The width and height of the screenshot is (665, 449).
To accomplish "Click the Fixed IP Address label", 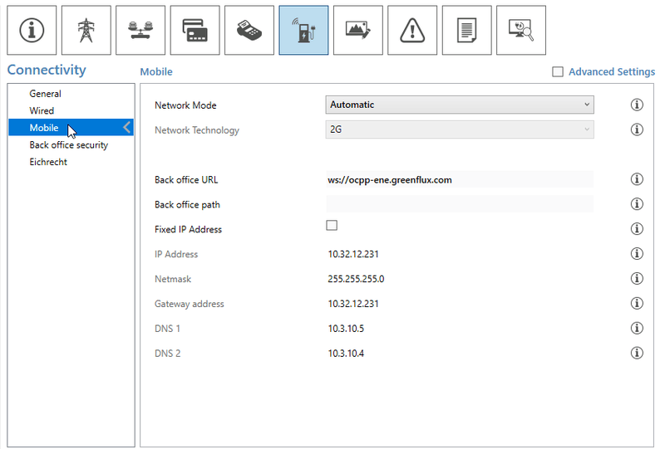I will coord(188,229).
